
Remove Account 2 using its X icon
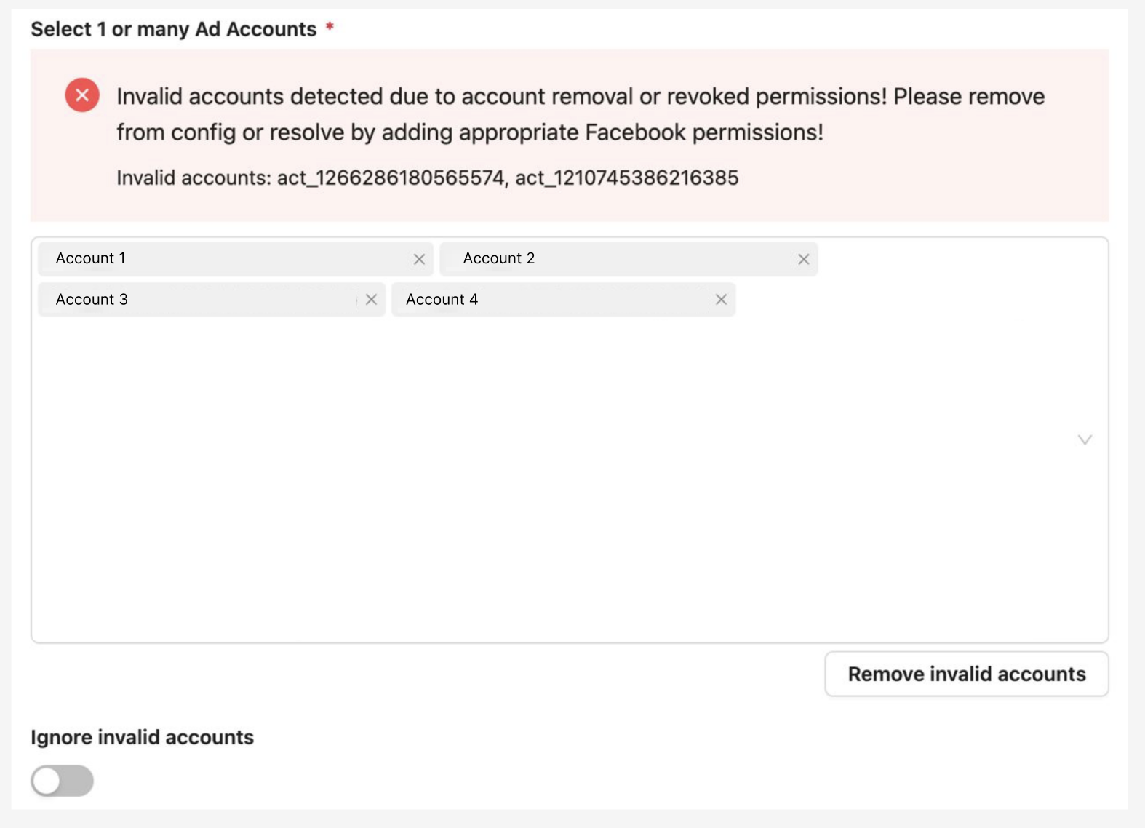pos(803,259)
